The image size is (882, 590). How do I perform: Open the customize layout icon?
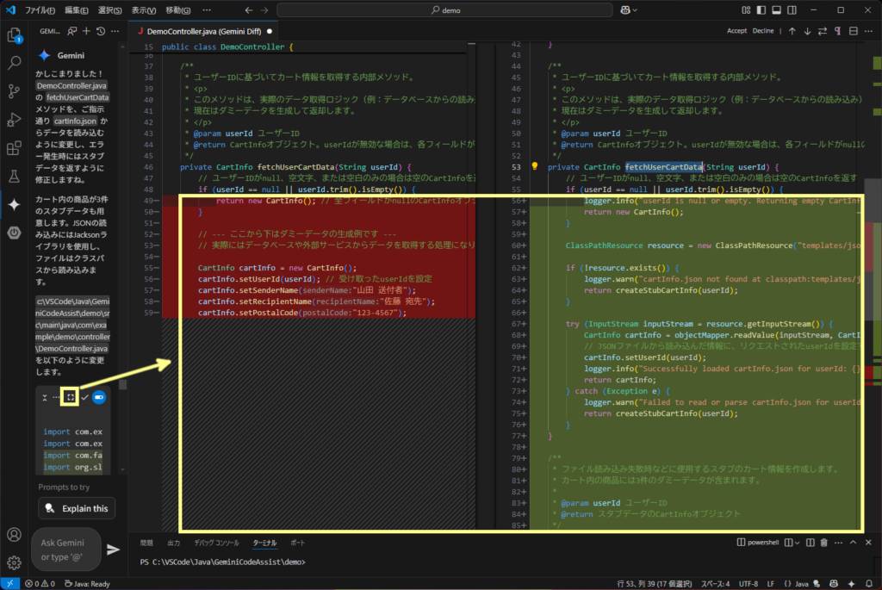point(746,10)
